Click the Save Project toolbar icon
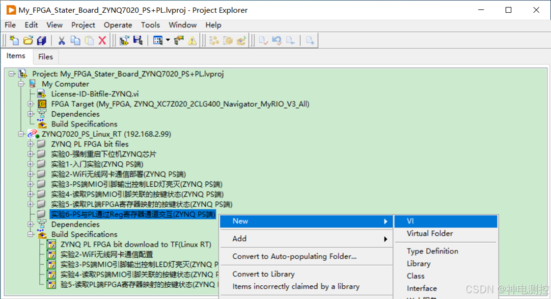The image size is (551, 299). 138,40
